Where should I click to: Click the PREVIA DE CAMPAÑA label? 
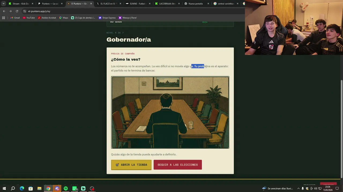[123, 54]
